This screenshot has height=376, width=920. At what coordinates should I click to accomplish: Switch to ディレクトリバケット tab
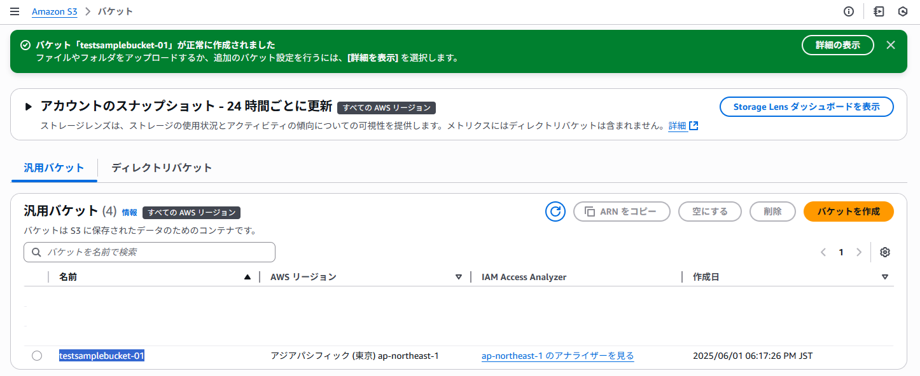(x=162, y=168)
